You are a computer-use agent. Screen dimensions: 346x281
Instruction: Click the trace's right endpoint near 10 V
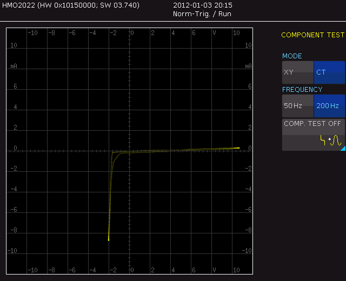239,148
